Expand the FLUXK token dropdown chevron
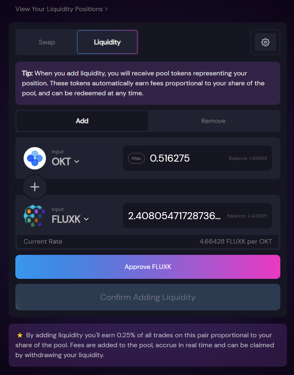 tap(86, 219)
